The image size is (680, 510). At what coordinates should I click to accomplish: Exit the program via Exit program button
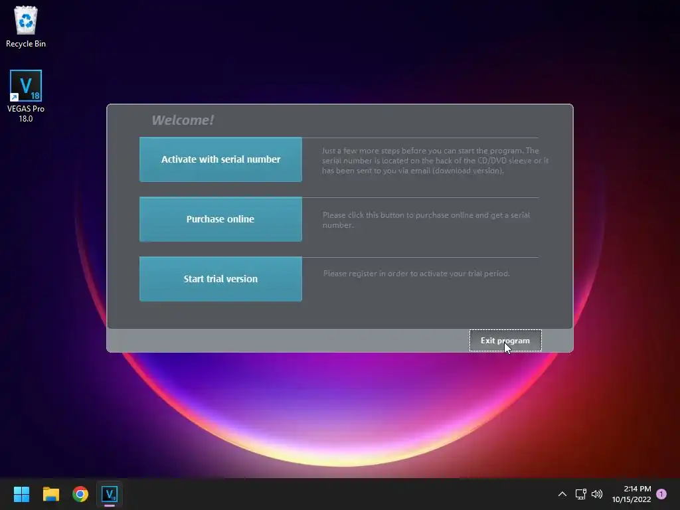click(x=505, y=341)
